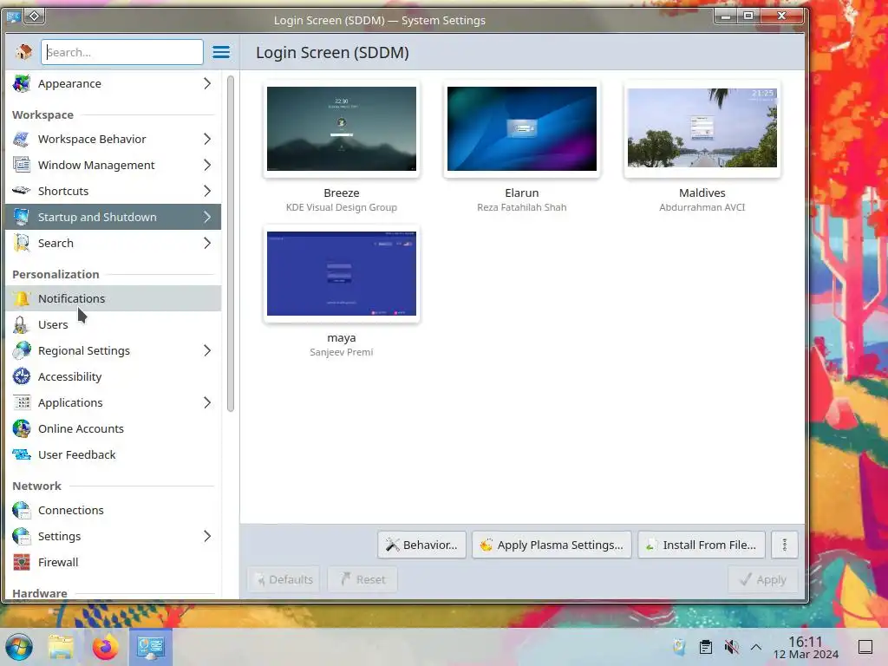
Task: Expand the Workspace Behavior chevron
Action: 207,139
